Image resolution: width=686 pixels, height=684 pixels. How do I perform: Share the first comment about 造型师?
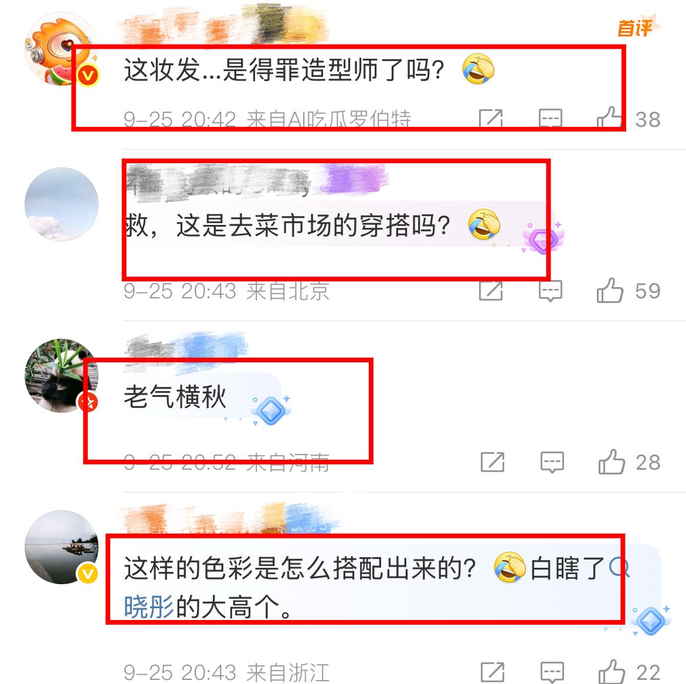(x=491, y=119)
